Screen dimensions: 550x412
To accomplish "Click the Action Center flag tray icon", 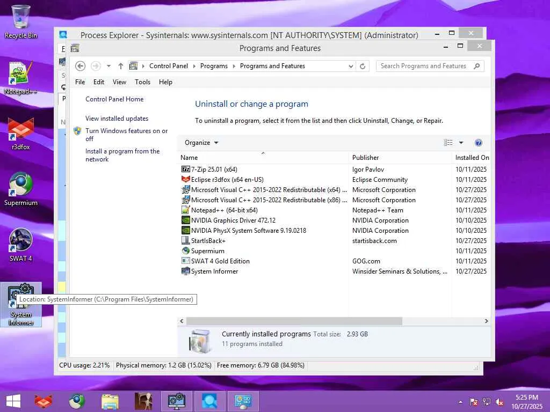I will coord(473,402).
